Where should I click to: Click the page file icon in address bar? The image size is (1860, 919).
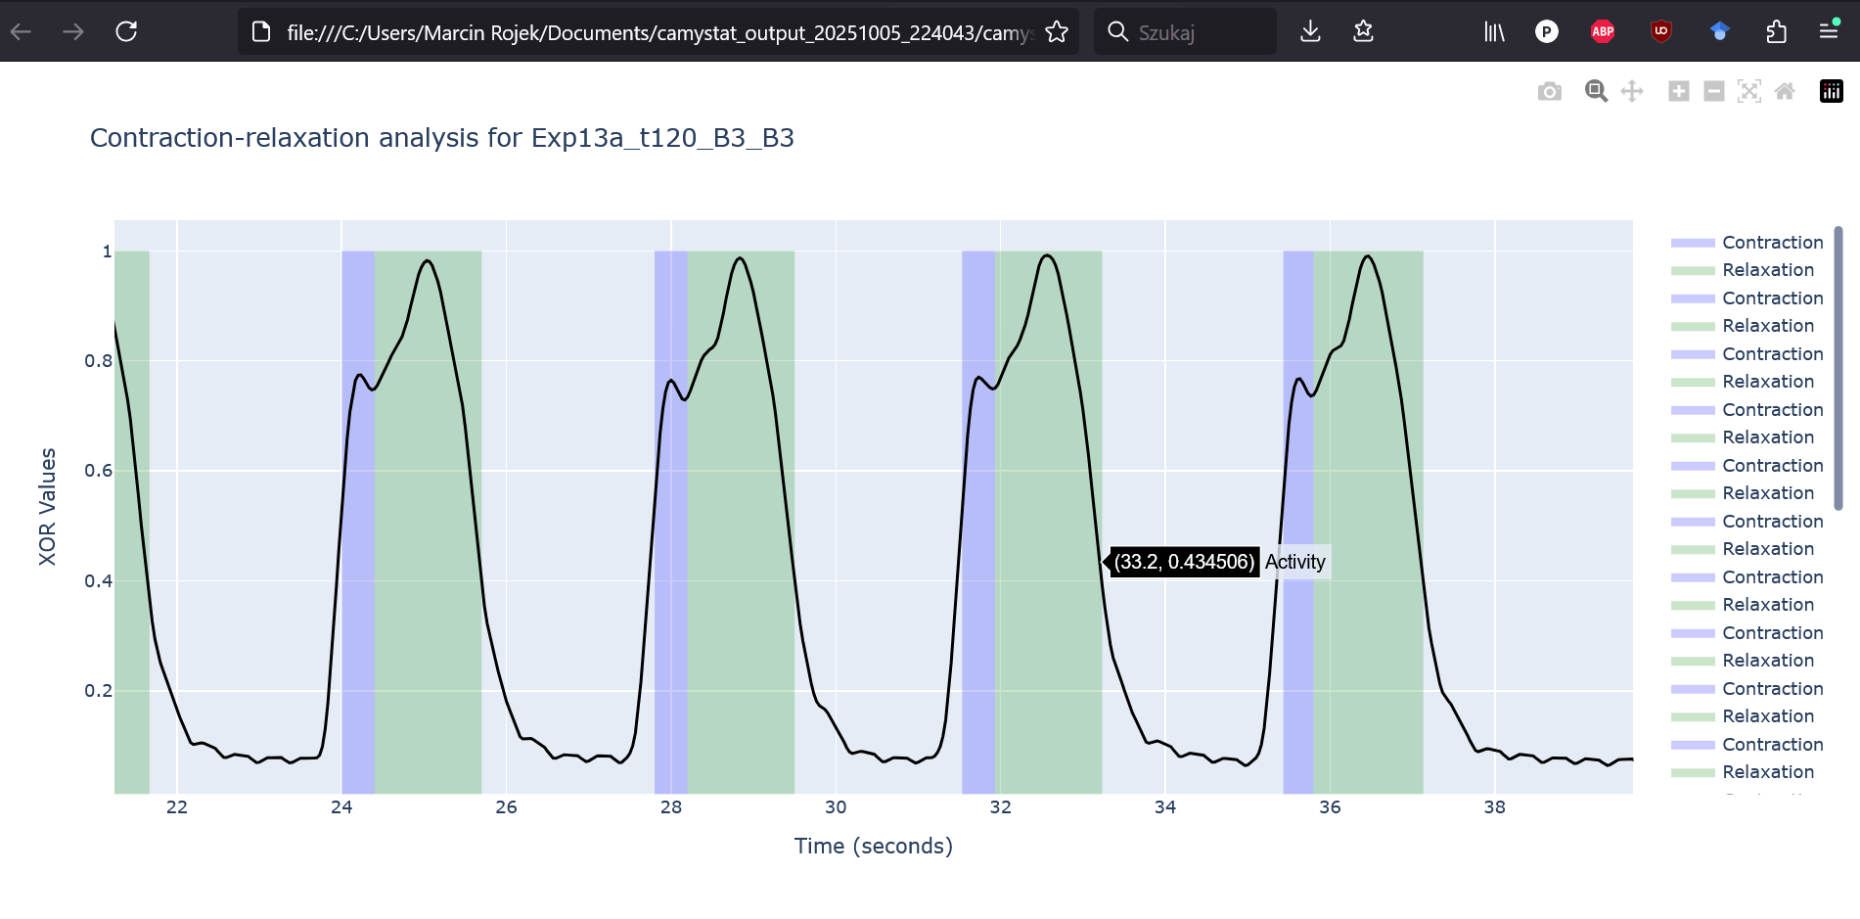tap(261, 32)
